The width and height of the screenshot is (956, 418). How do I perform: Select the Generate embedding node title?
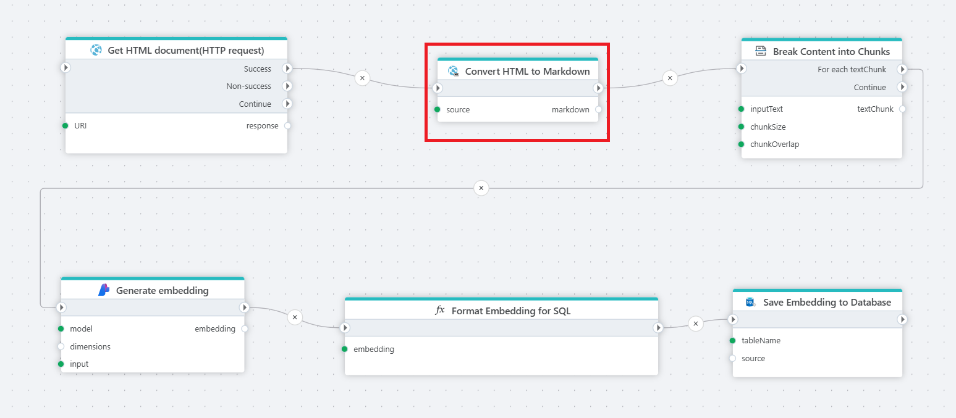tap(162, 290)
